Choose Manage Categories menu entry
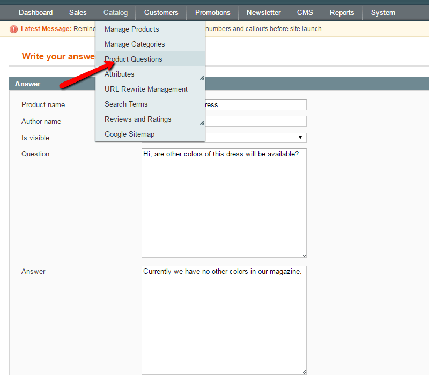 point(135,44)
